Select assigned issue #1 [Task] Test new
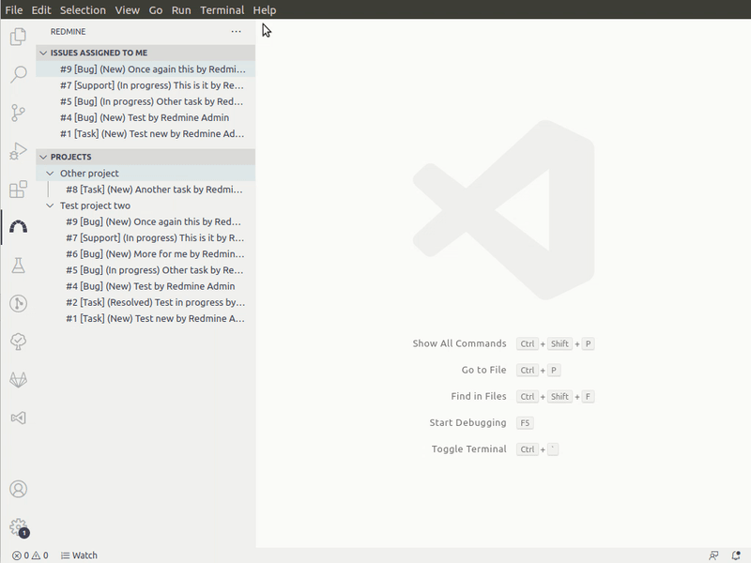This screenshot has height=563, width=751. 146,133
